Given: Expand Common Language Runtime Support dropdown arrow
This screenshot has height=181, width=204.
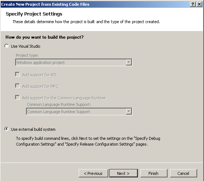Looking at the screenshot, I should pyautogui.click(x=129, y=112).
